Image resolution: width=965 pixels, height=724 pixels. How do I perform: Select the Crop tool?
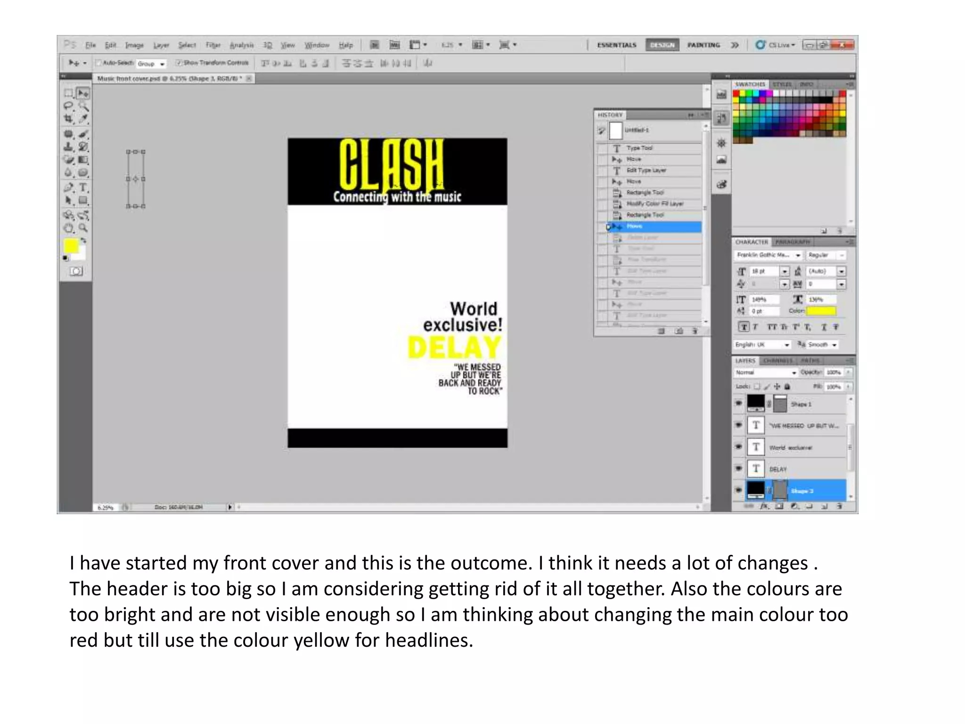click(69, 119)
